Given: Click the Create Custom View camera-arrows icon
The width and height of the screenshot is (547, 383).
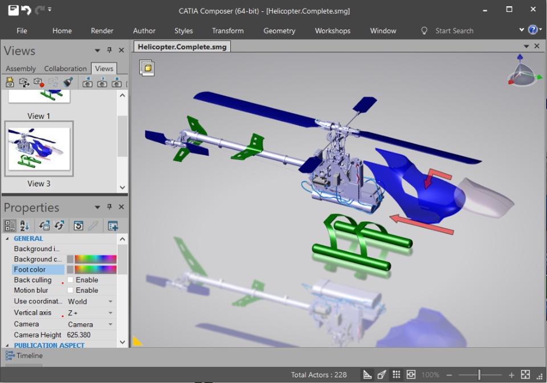Looking at the screenshot, I should click(x=24, y=83).
